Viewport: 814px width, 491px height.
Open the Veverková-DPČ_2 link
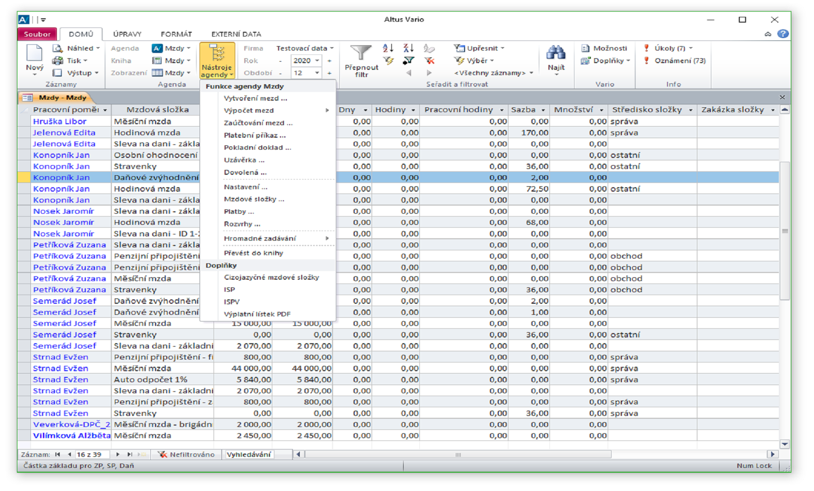[x=71, y=425]
